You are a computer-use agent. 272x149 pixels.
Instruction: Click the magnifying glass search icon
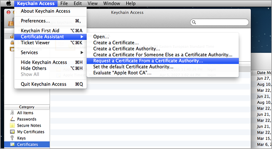pyautogui.click(x=194, y=22)
